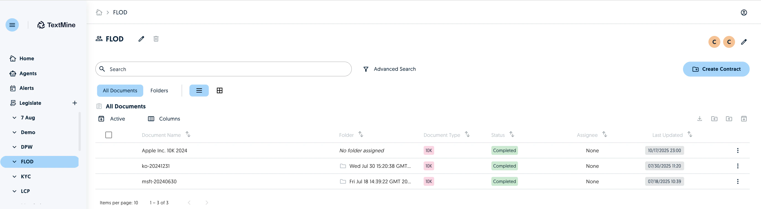Click the first orange C member avatar
This screenshot has height=209, width=761.
714,42
